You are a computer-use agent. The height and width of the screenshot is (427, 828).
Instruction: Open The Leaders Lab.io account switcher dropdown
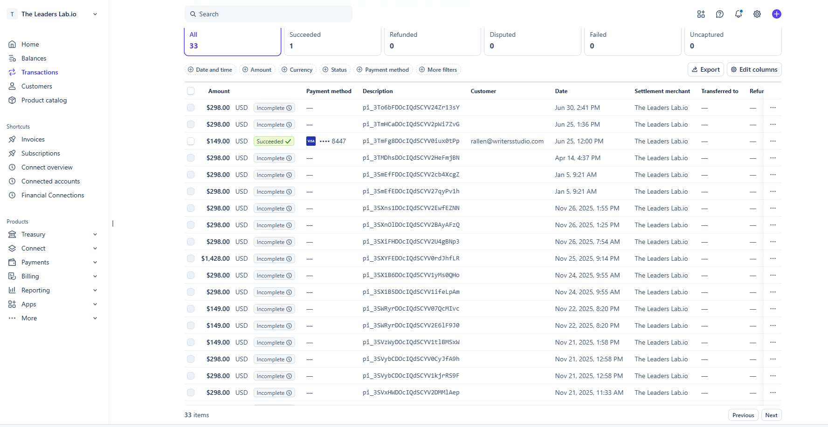[53, 14]
